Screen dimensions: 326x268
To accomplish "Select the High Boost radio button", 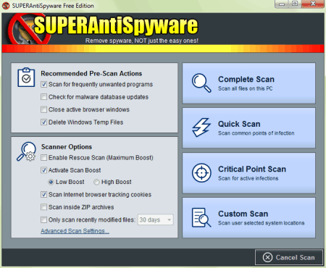I will (96, 182).
